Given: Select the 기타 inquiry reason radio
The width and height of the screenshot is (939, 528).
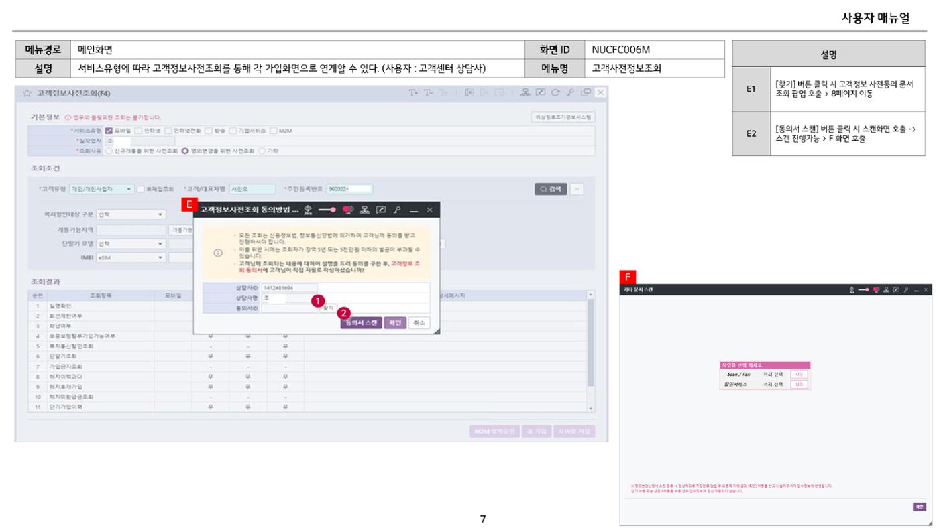Looking at the screenshot, I should pos(262,151).
